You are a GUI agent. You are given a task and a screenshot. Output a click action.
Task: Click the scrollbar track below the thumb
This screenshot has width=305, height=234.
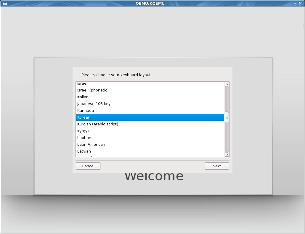tap(227, 138)
